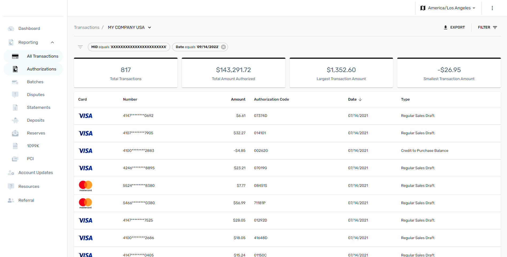Click the FILTER button

487,27
